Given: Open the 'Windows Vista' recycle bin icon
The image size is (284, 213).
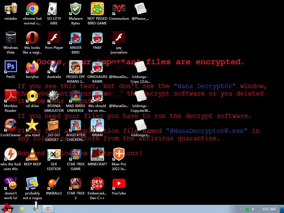Looking at the screenshot, I should (x=11, y=38).
